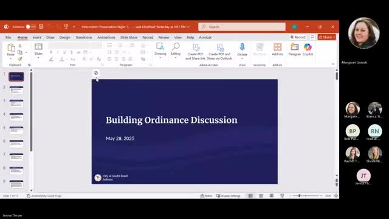The image size is (389, 219).
Task: Switch to the Review tab
Action: (164, 37)
